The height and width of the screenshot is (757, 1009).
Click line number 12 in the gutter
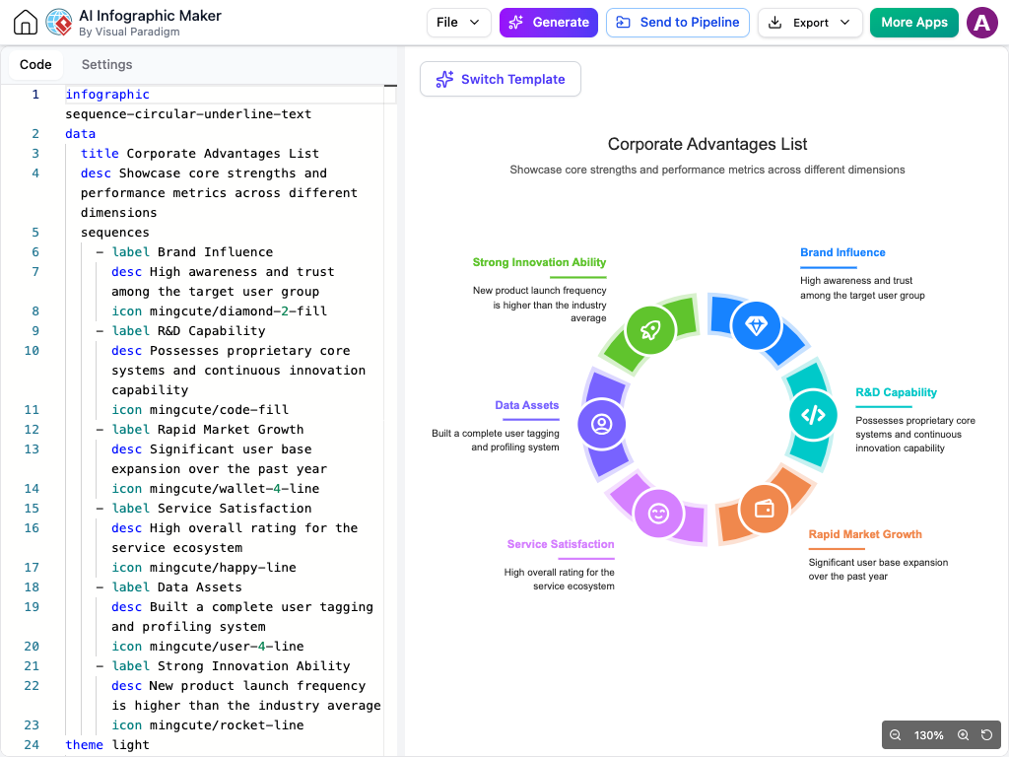pos(32,430)
